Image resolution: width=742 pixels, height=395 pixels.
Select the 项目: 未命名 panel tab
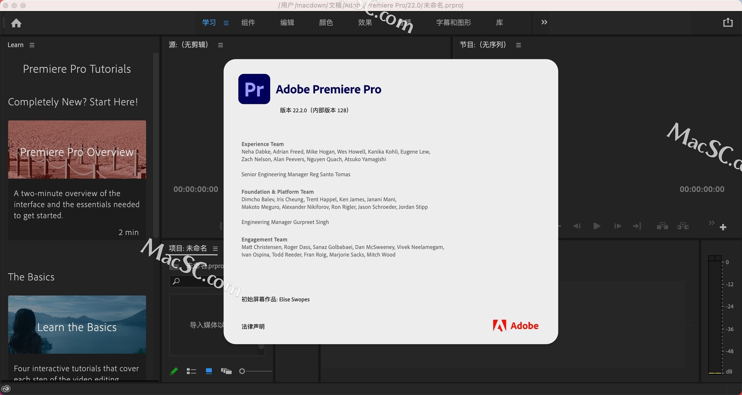click(x=188, y=249)
